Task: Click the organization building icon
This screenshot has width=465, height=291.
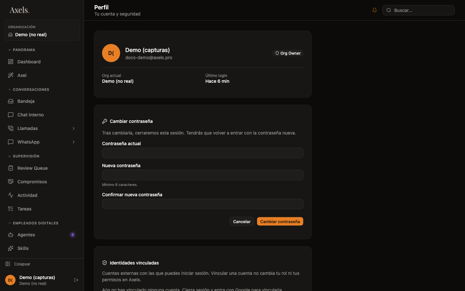Action: 10,35
